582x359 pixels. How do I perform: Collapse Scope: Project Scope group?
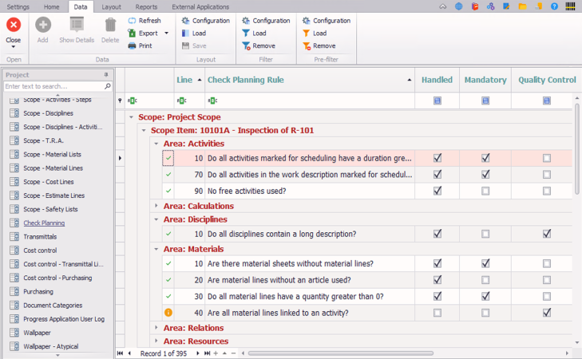[x=131, y=117]
